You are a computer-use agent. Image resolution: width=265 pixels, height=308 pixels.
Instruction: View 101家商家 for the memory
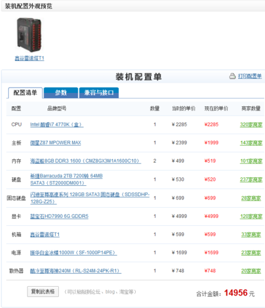251,161
